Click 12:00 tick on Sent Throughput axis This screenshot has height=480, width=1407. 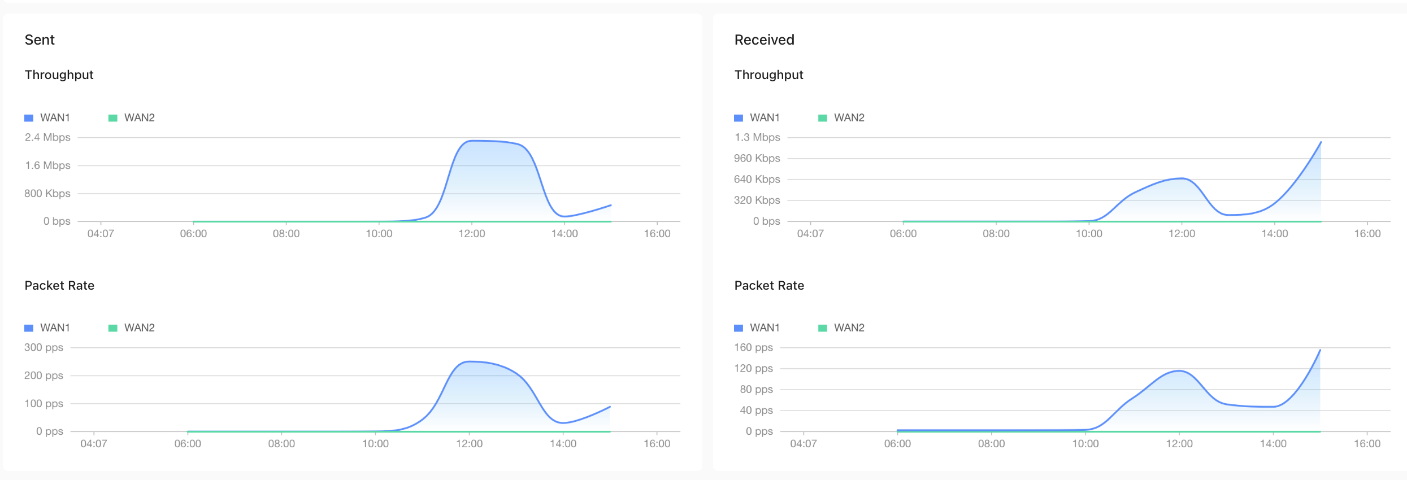pos(472,234)
